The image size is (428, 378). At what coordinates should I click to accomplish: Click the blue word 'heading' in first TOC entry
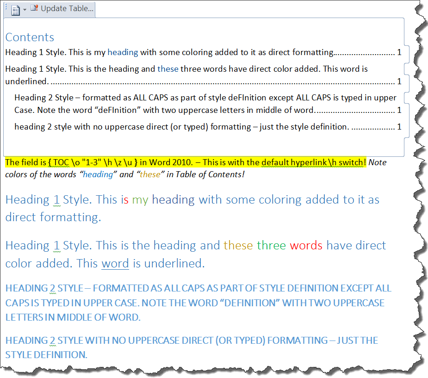pyautogui.click(x=123, y=52)
